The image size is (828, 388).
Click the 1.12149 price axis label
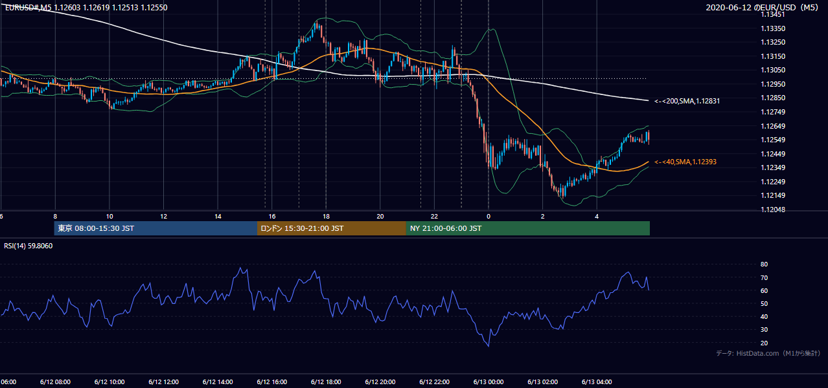pos(773,195)
